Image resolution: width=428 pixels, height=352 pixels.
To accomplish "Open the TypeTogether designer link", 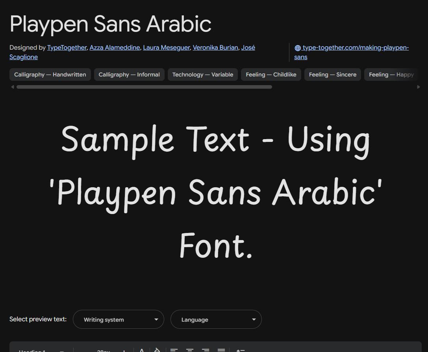I will [67, 48].
